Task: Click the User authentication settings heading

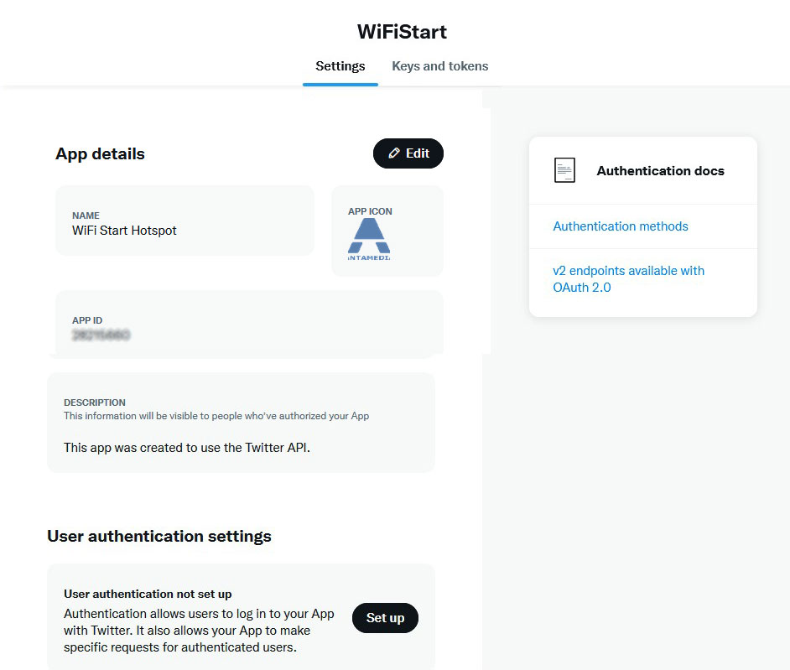Action: [159, 536]
